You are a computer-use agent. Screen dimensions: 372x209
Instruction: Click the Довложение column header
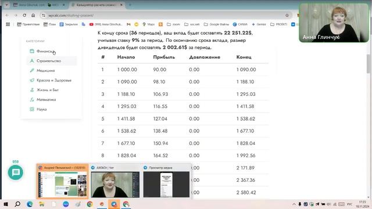tap(205, 57)
